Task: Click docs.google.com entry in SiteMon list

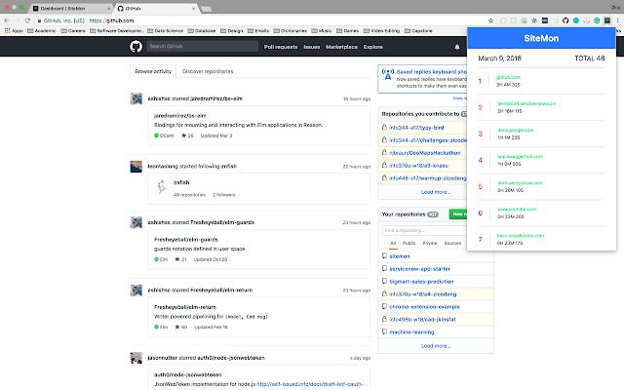Action: [516, 130]
